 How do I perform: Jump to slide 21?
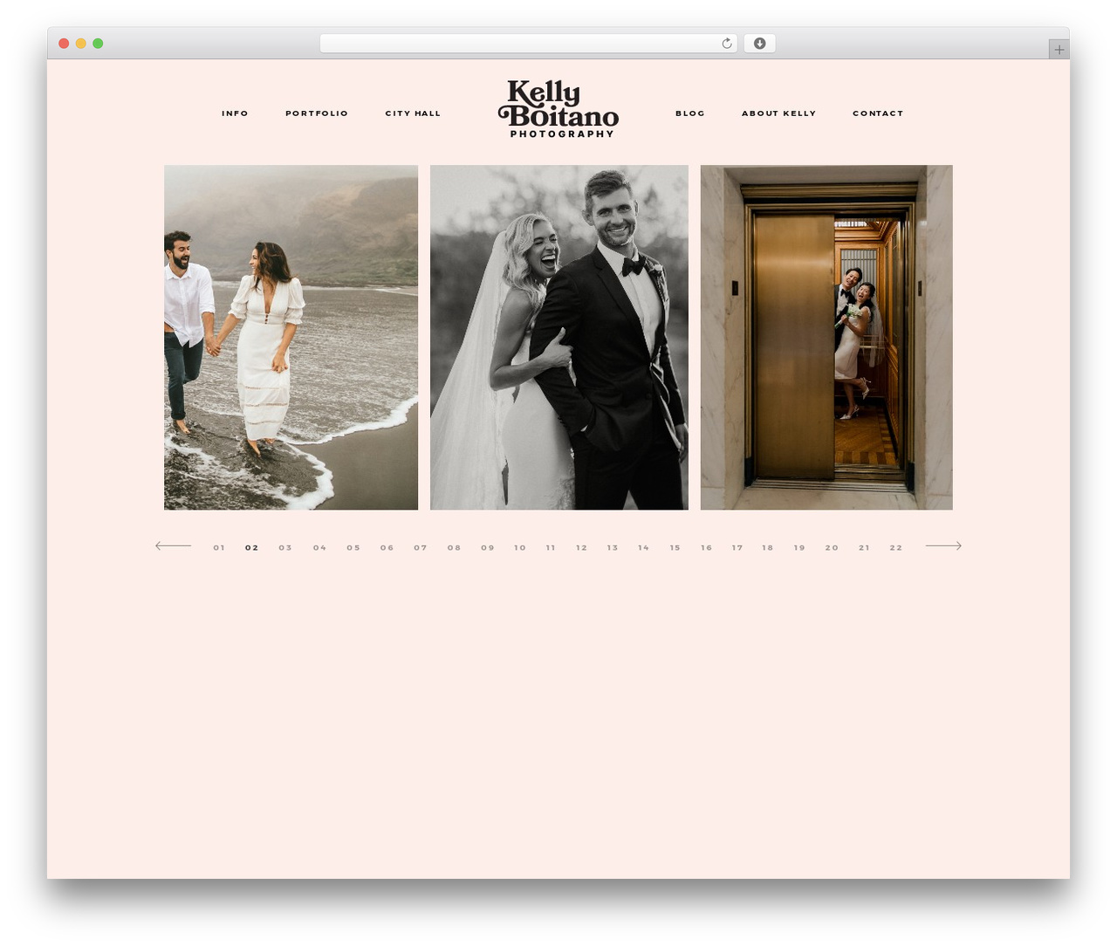tap(865, 548)
